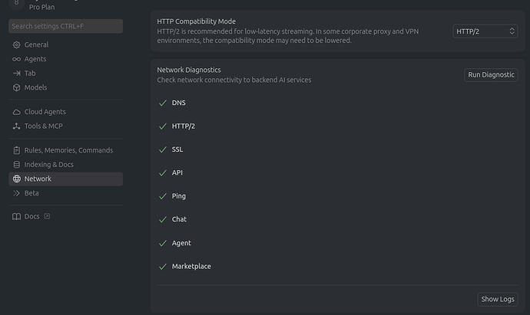Click the Tab arrow icon

click(17, 74)
